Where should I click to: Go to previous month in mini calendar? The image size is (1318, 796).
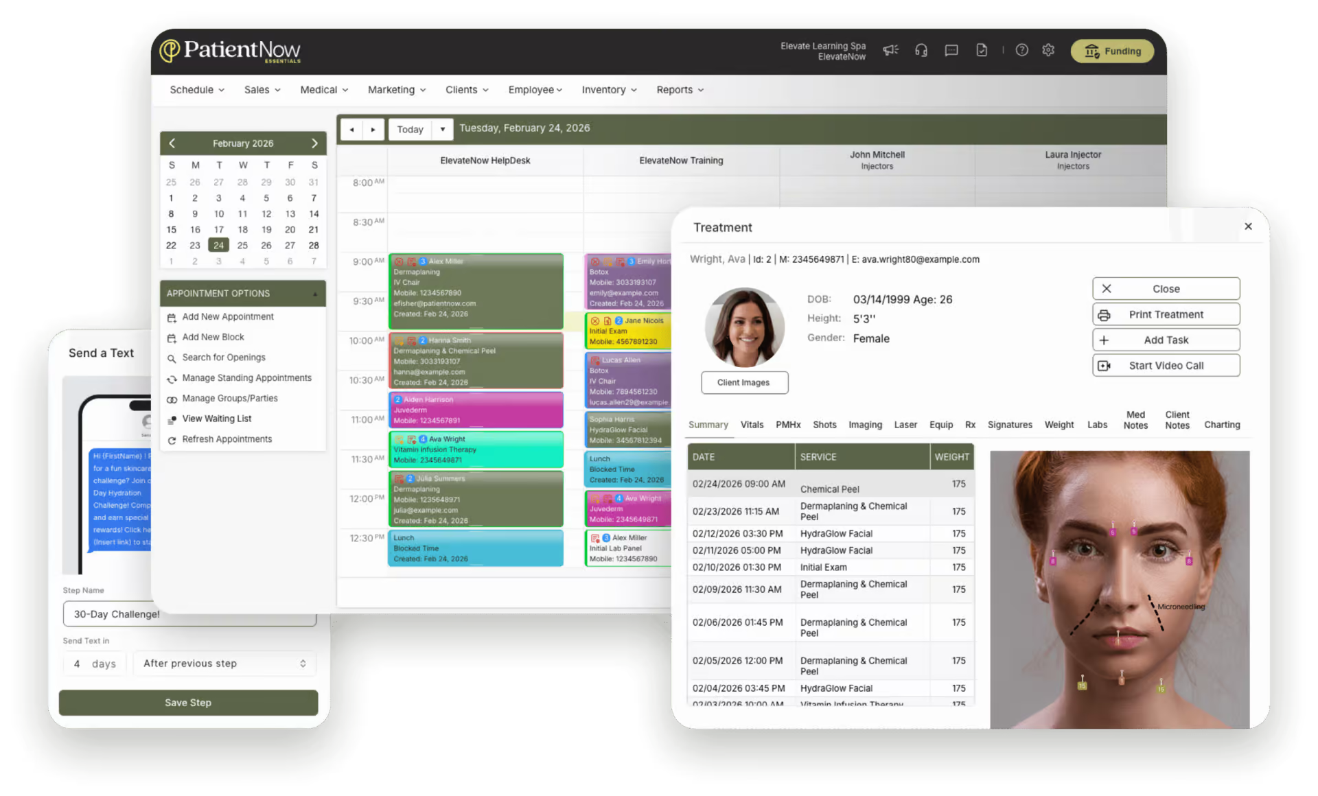172,143
